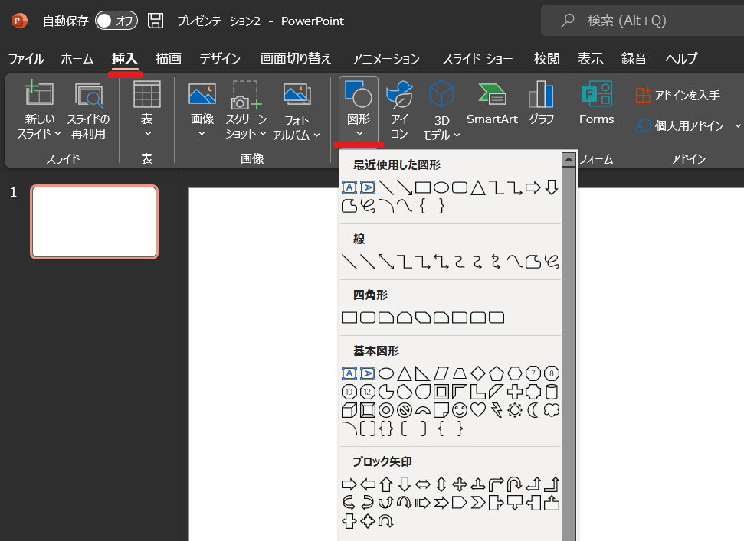Open the 画面切り替え tab
Image resolution: width=744 pixels, height=541 pixels.
pyautogui.click(x=296, y=59)
